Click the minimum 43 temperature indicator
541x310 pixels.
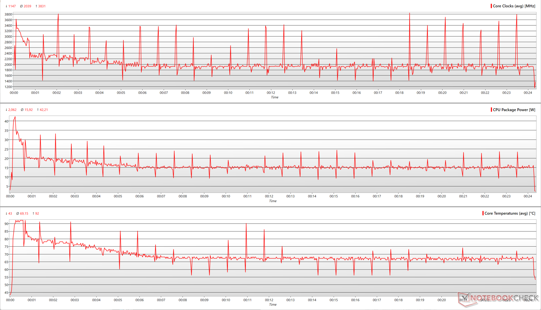pyautogui.click(x=9, y=213)
